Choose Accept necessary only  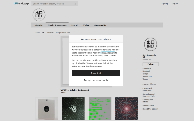point(96,80)
